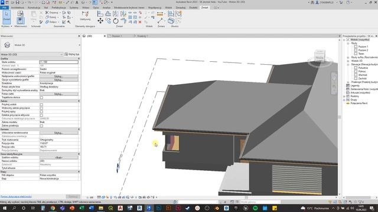Image resolution: width=378 pixels, height=212 pixels.
Task: Switch to the Poziom 1 view tab
Action: point(117,36)
